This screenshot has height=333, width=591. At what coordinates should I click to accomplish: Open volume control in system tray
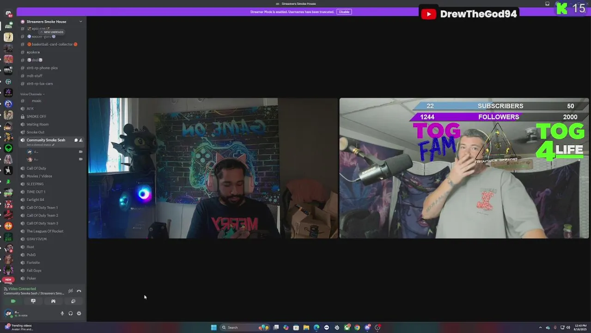click(x=568, y=327)
